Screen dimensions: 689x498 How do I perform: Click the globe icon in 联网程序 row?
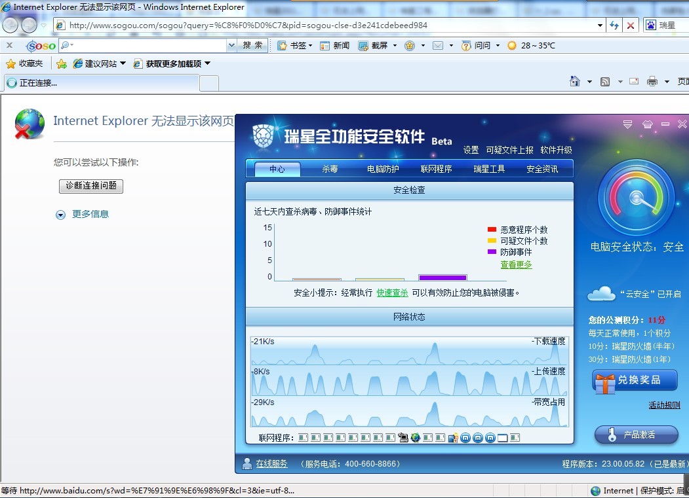(415, 437)
